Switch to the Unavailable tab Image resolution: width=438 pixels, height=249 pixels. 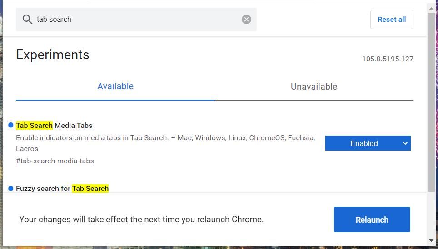coord(314,87)
